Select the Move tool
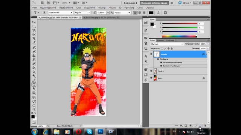This screenshot has height=135, width=241. coord(34,22)
